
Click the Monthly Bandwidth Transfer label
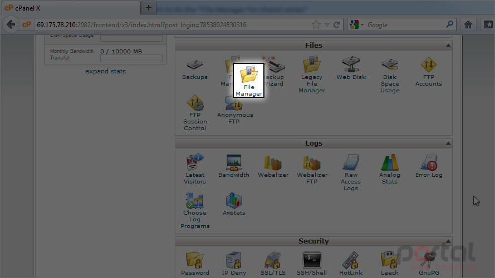point(72,54)
